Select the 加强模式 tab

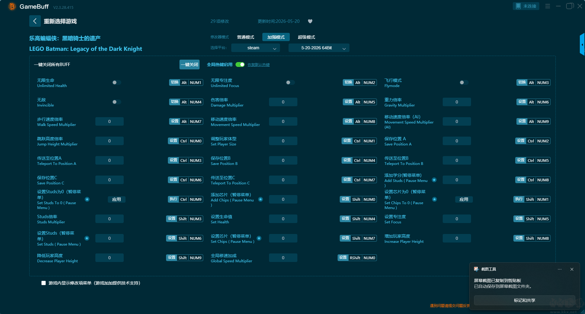276,37
